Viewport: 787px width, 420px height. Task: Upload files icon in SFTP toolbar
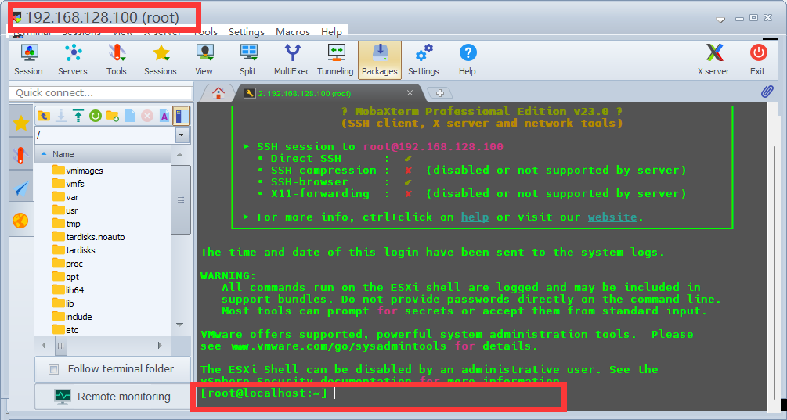(78, 116)
